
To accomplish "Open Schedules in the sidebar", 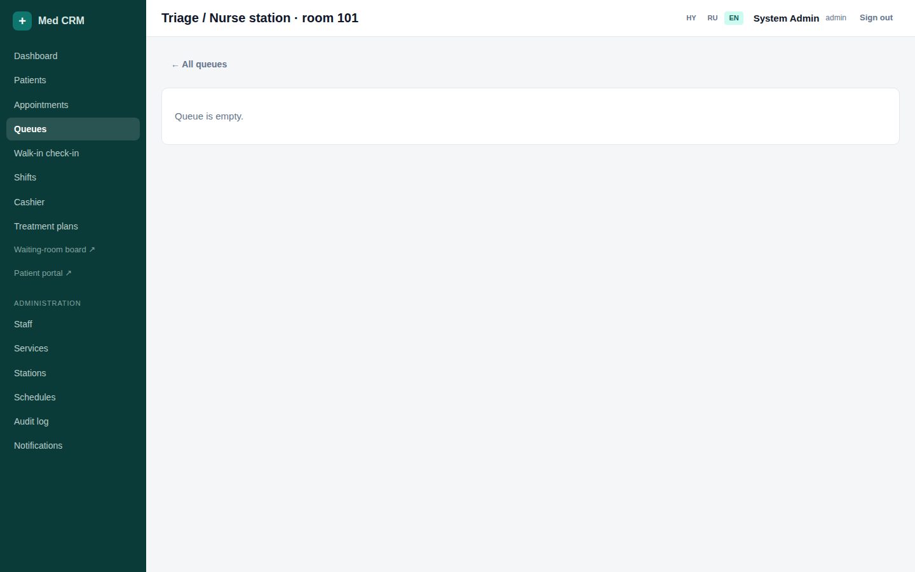I will [73, 397].
